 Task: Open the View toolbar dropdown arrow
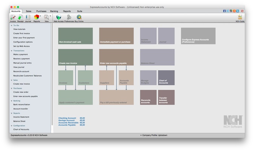[50, 16]
